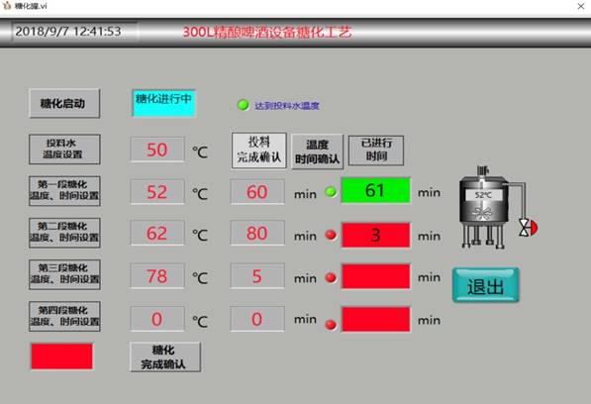Click the teal 退出 exit button

(x=485, y=285)
